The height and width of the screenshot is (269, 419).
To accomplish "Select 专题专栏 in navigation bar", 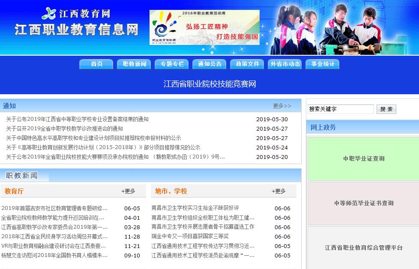I will (172, 64).
